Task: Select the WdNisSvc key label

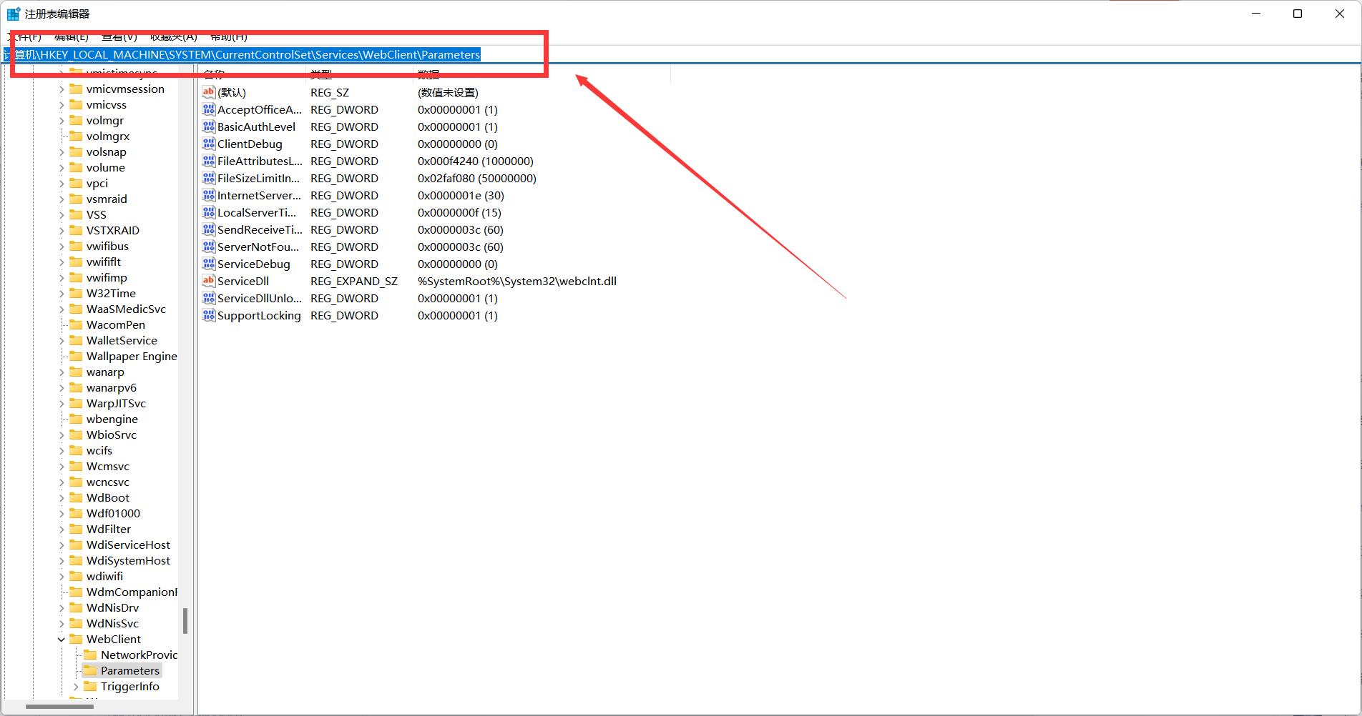Action: (112, 623)
